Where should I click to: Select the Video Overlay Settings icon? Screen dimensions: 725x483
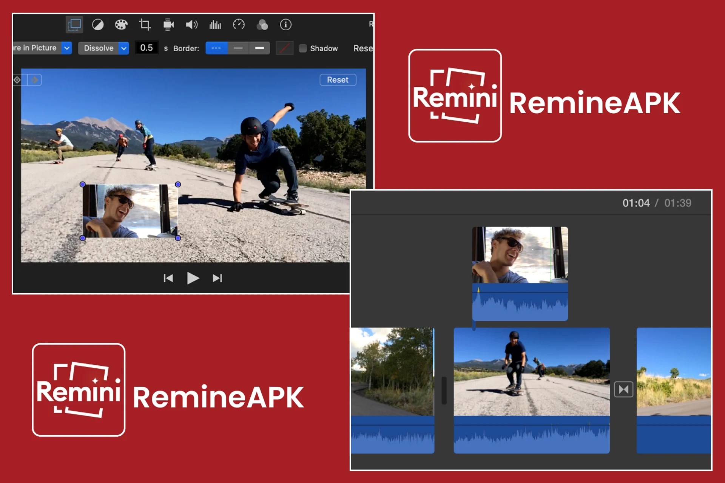74,25
